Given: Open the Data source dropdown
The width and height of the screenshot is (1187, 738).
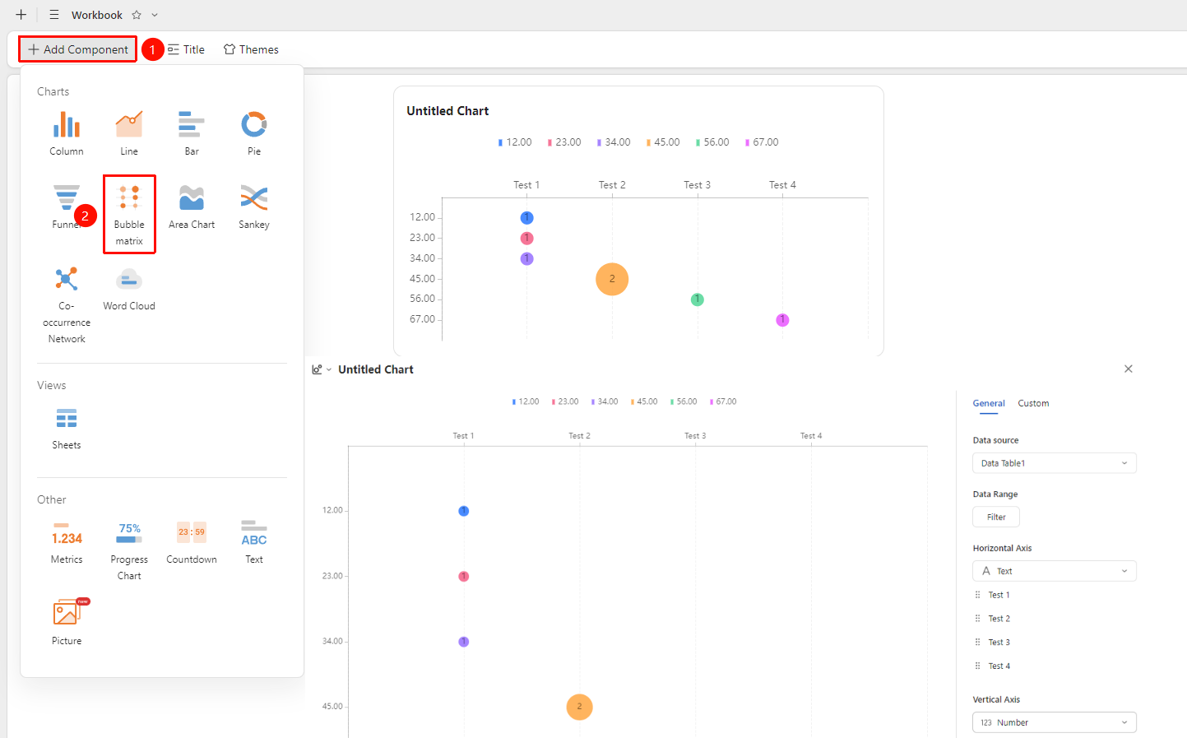Looking at the screenshot, I should pos(1055,463).
